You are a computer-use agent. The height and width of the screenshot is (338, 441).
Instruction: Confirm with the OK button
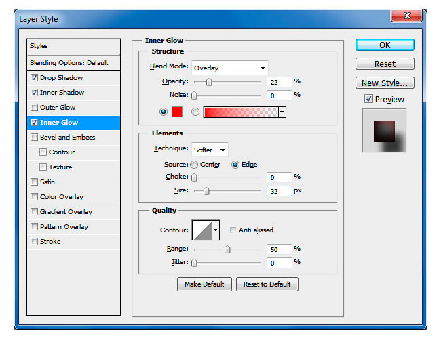pyautogui.click(x=385, y=45)
